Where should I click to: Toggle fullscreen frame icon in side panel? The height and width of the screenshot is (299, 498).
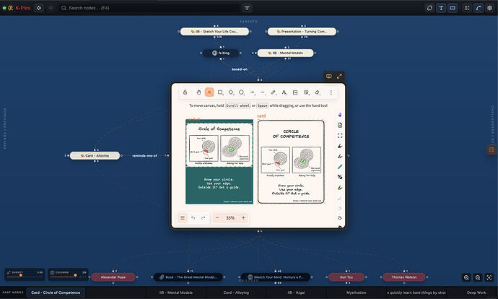click(340, 136)
